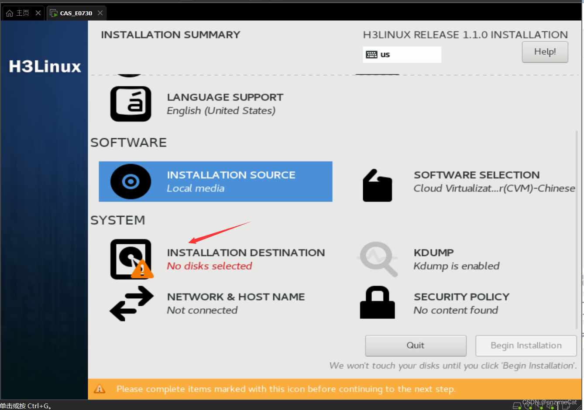Click VMware sound card status icon
Screen dimensions: 584x410
pyautogui.click(x=551, y=406)
